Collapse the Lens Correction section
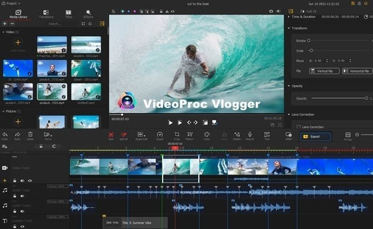This screenshot has height=229, width=373. (289, 115)
